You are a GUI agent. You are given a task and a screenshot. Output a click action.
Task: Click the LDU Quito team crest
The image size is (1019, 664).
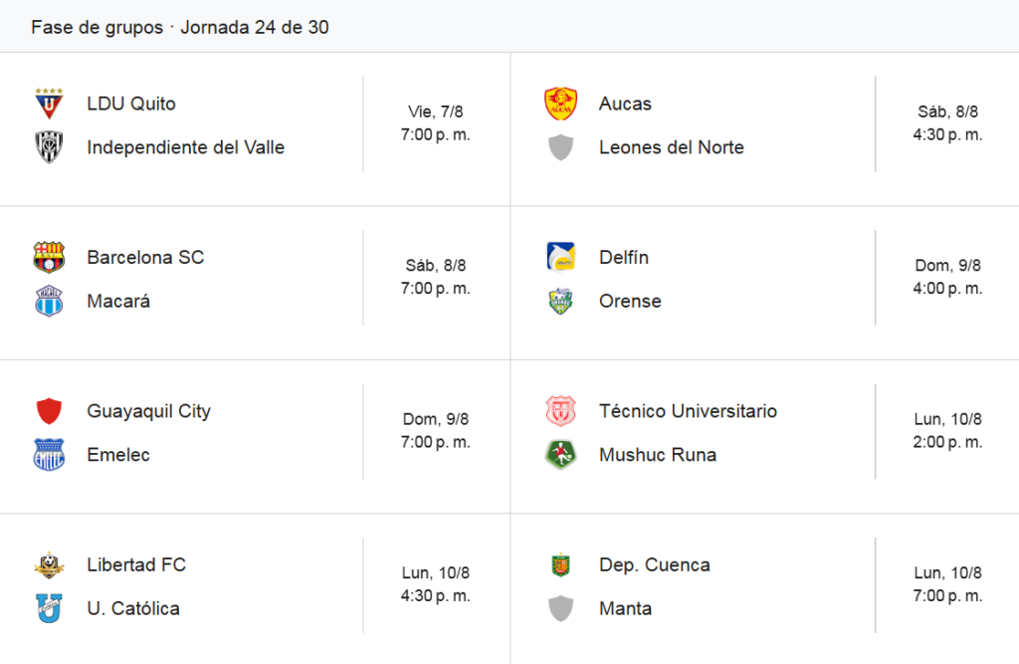[49, 104]
